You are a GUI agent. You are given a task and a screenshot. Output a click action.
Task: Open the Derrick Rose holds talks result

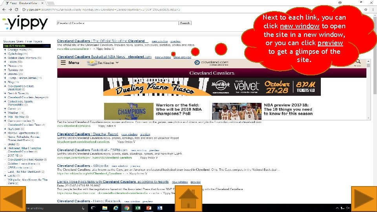click(113, 182)
